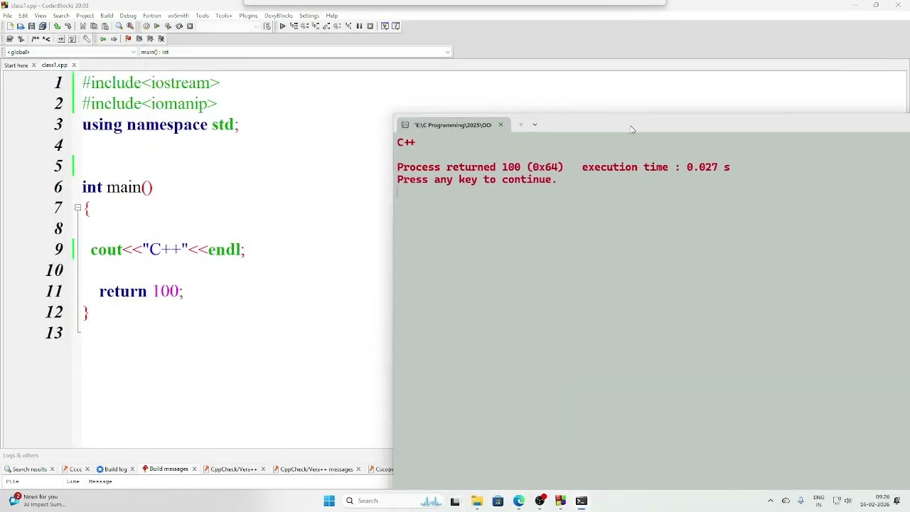
Task: Click the debugger Various info icon
Action: pos(395,26)
